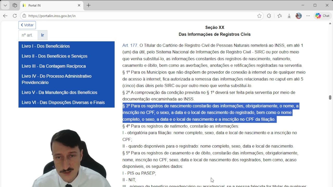Click the highlighted § 3º paragraph
Image resolution: width=333 pixels, height=187 pixels.
[211, 112]
